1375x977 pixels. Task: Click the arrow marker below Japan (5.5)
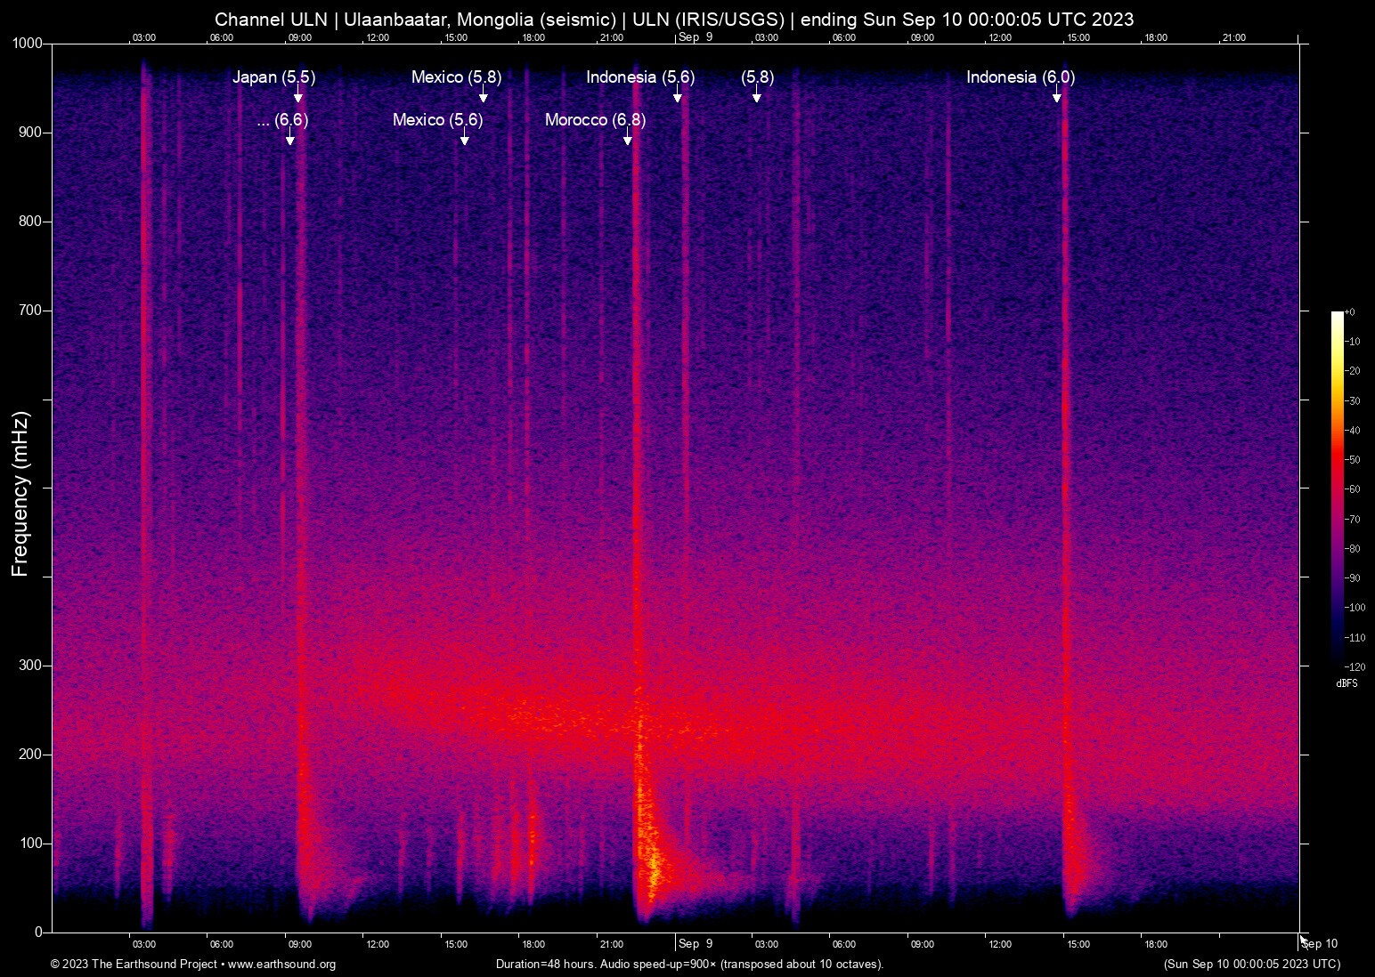pyautogui.click(x=298, y=97)
